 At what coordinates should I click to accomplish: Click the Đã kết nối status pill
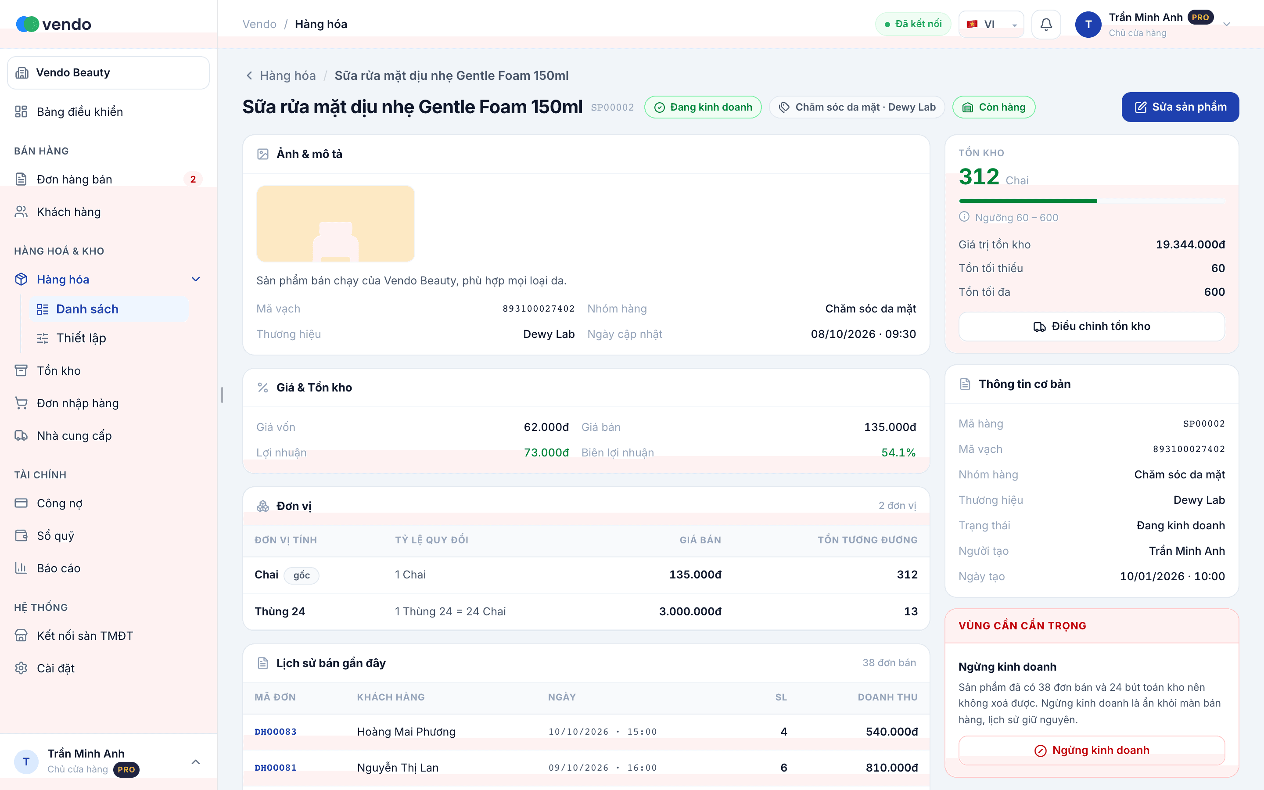(913, 24)
